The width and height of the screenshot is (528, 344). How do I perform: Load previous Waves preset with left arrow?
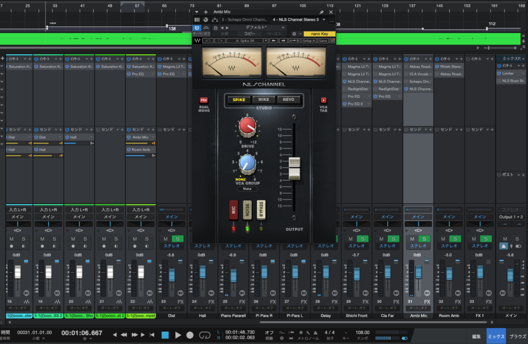[274, 40]
